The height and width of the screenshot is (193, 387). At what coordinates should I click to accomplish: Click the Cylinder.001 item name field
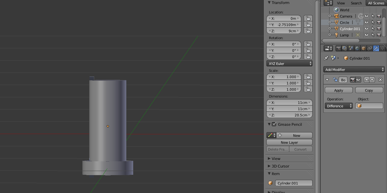(294, 183)
